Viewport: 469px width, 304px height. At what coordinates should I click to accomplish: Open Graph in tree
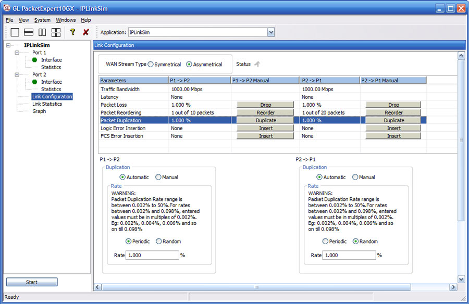pos(39,111)
